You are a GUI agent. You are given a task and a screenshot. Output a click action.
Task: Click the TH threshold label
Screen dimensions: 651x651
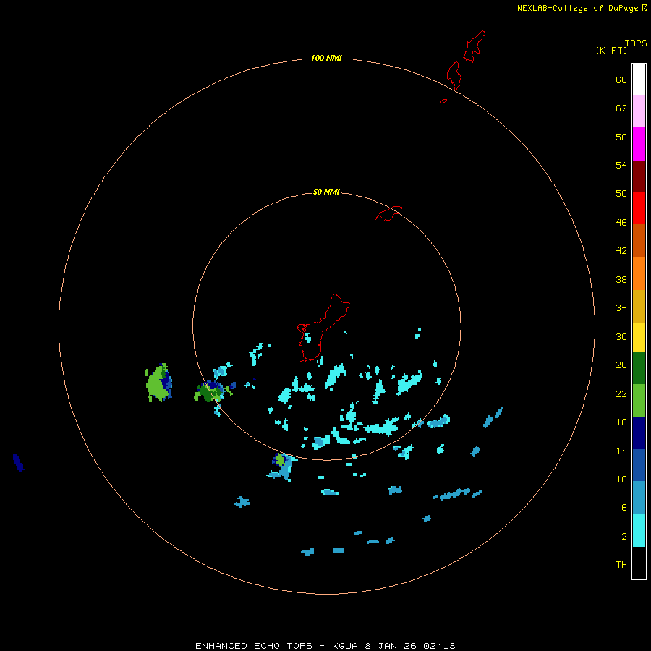pos(621,565)
